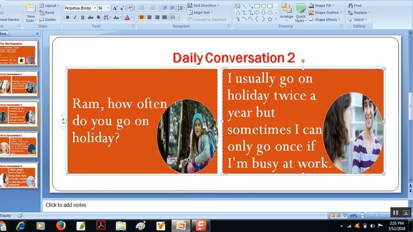The width and height of the screenshot is (413, 232).
Task: Select the Text Box shape tool
Action: pyautogui.click(x=237, y=6)
